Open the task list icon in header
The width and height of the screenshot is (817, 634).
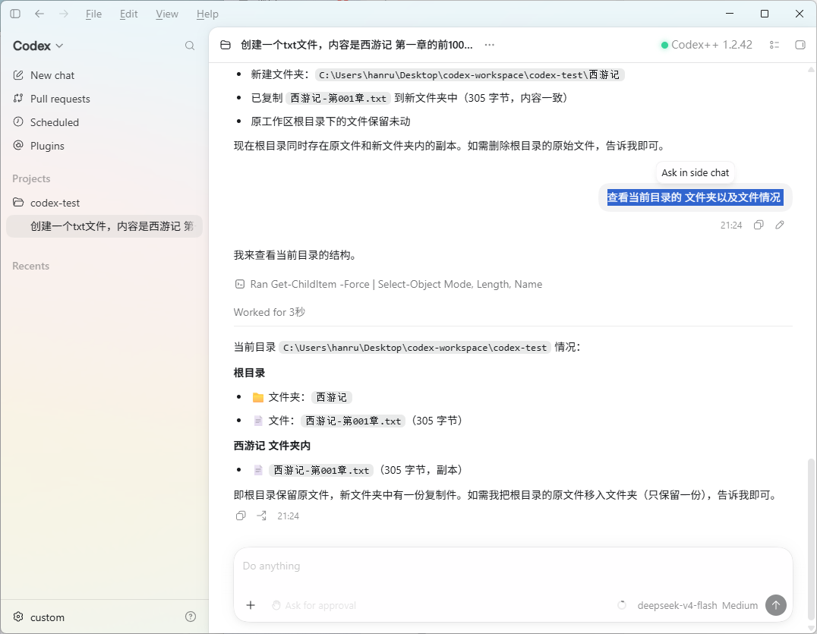click(x=774, y=45)
